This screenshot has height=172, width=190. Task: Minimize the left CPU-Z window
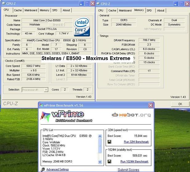[81, 4]
